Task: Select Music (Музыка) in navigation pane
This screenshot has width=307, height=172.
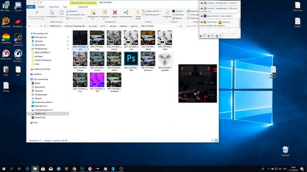Action: point(36,98)
